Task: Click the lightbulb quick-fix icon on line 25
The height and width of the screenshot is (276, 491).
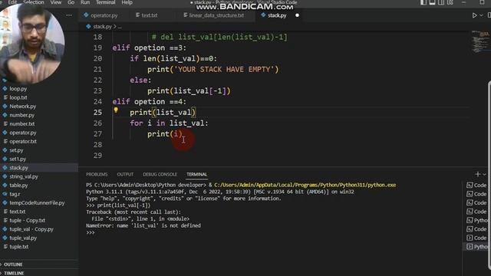Action: (x=116, y=110)
